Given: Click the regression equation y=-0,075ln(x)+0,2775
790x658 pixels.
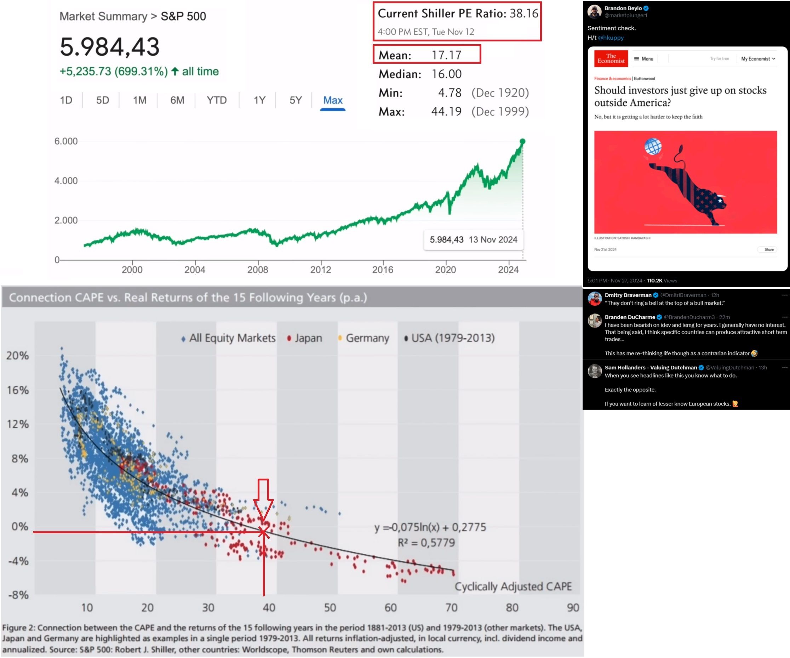Looking at the screenshot, I should (x=430, y=527).
